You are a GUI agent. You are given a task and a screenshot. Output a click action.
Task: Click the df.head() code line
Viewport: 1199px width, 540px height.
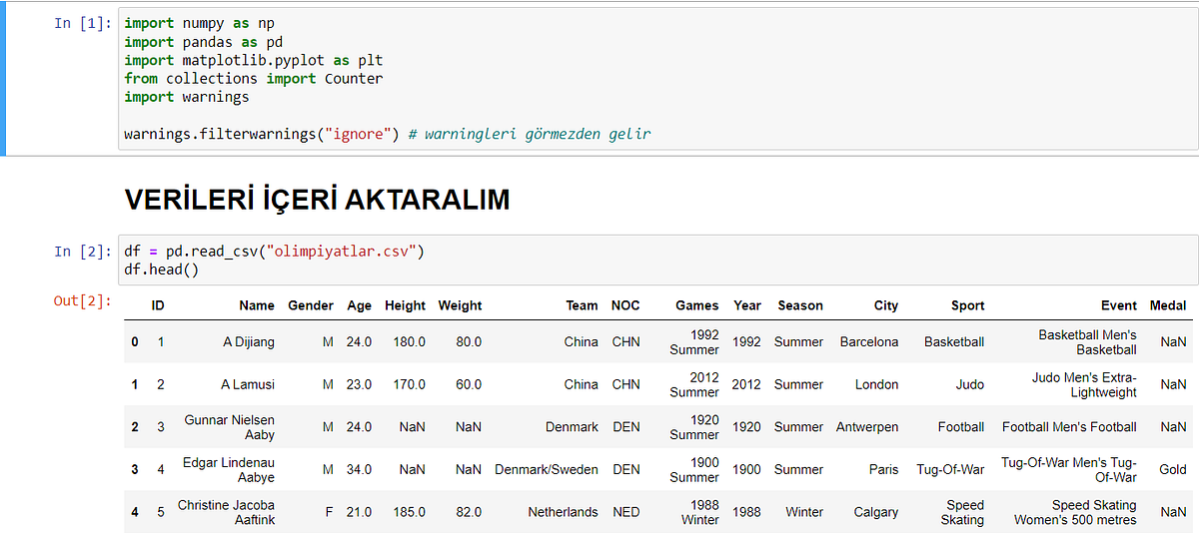tap(161, 270)
